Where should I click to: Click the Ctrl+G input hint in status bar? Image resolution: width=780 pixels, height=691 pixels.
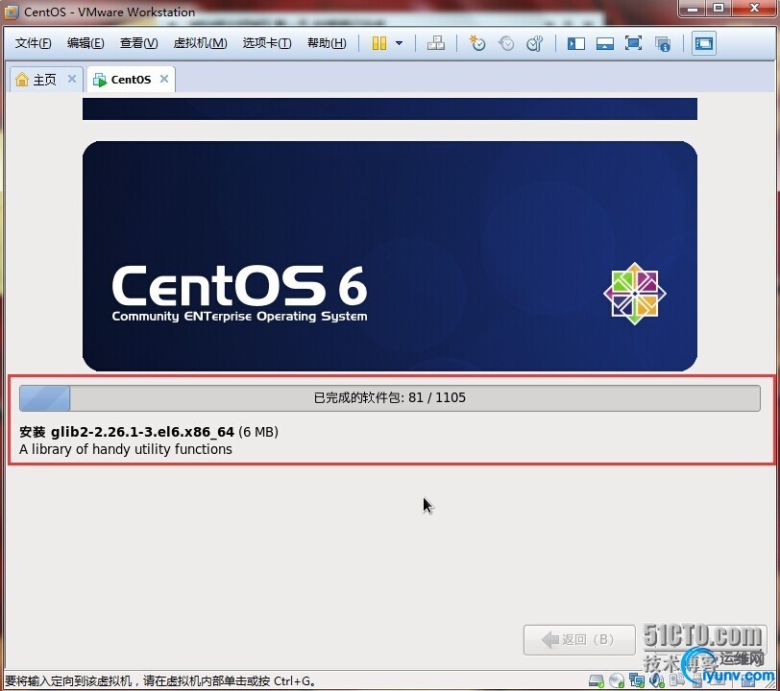[x=159, y=681]
